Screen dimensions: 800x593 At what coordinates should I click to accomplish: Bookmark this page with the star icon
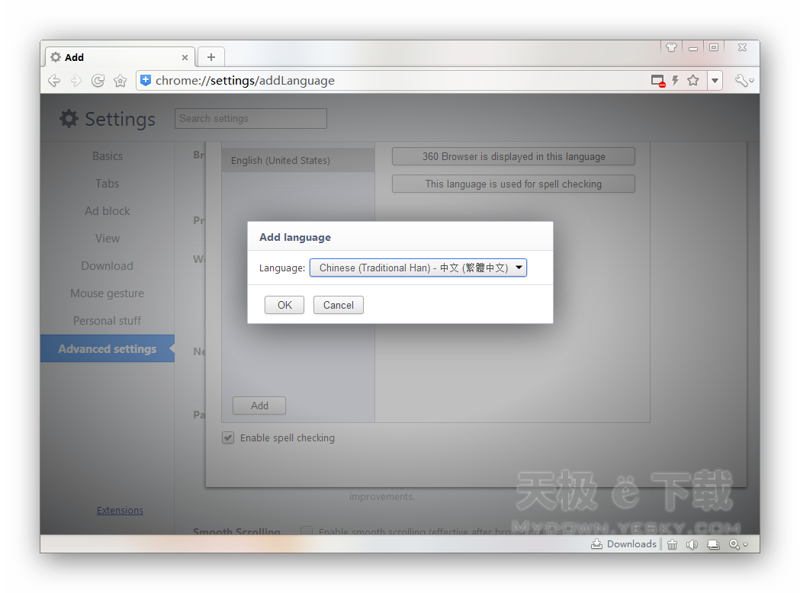tap(693, 81)
